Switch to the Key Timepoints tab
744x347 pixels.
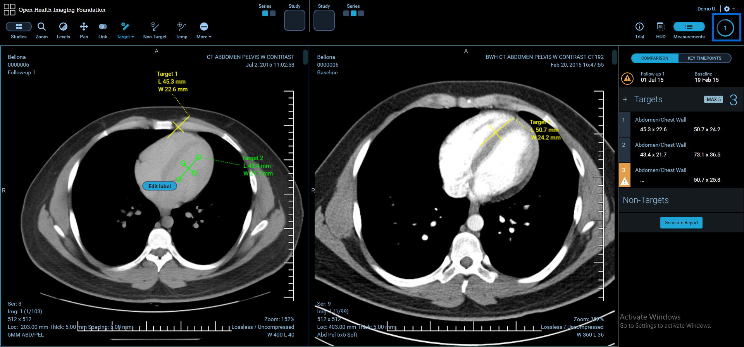[704, 58]
